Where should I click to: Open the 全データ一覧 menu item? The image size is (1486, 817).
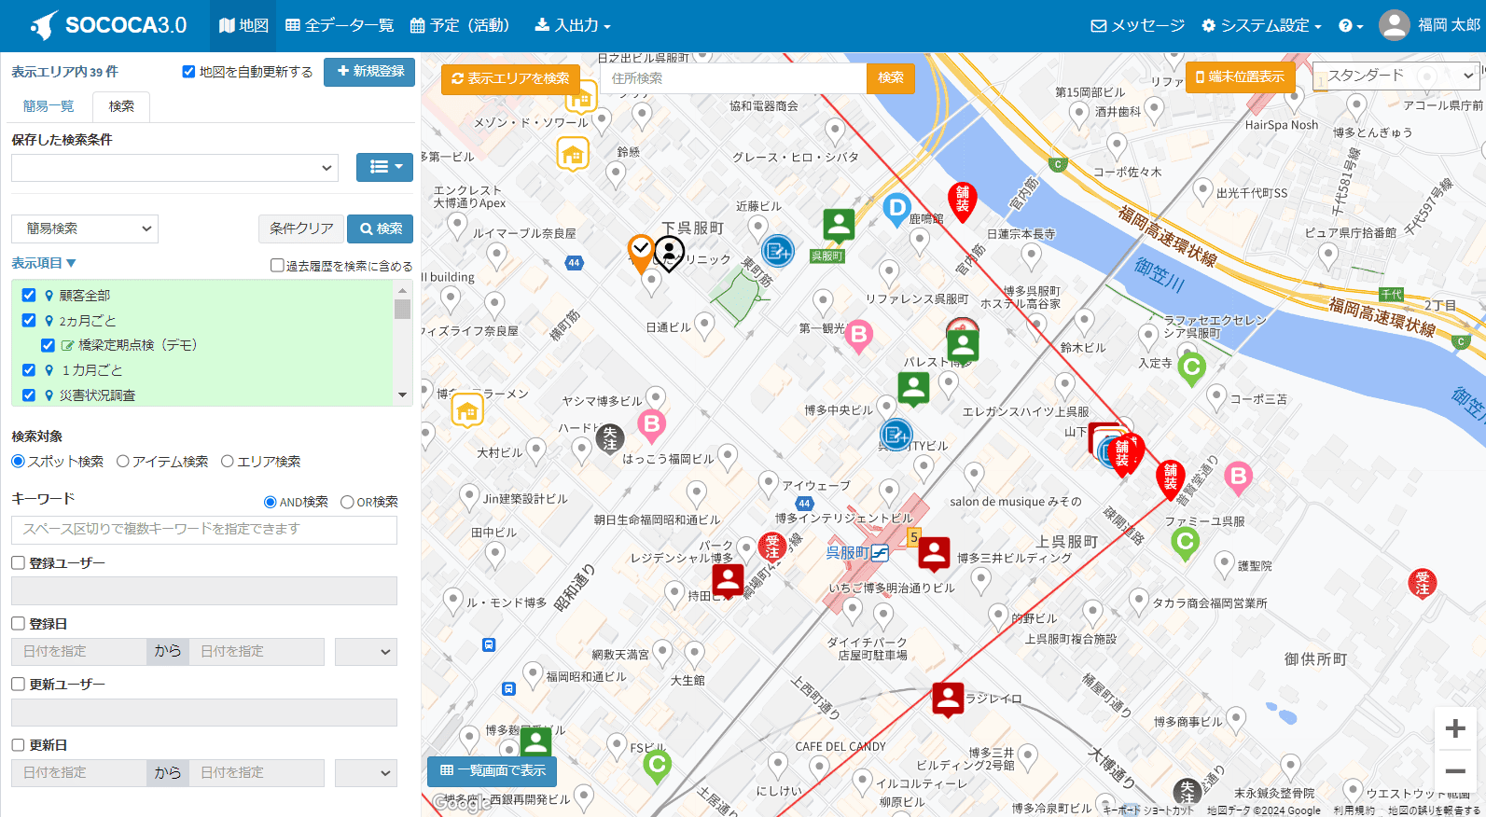340,25
